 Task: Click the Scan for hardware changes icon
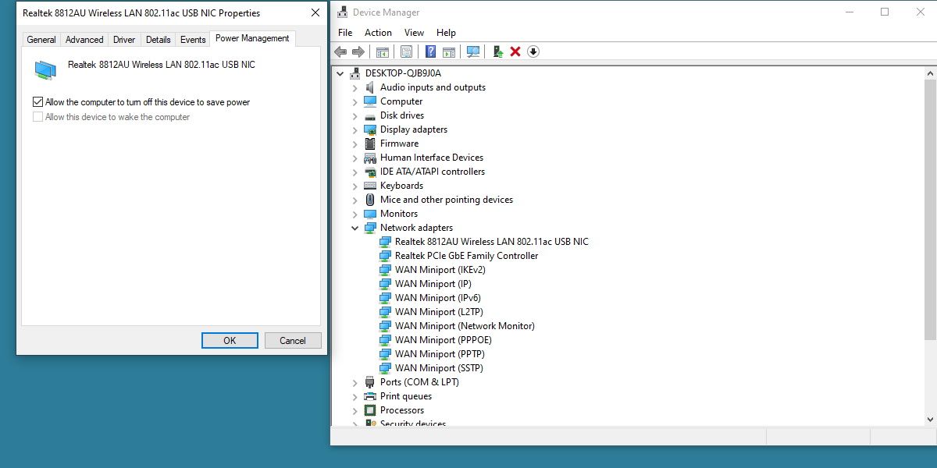(x=473, y=51)
